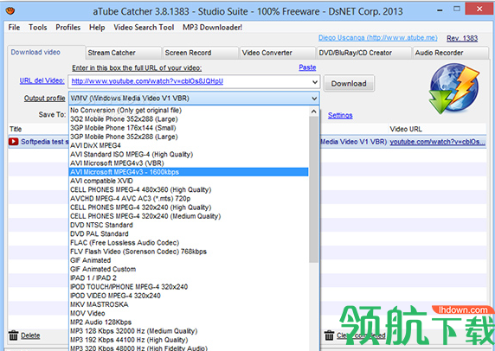
Task: Click the trash icon beside Clear completed
Action: click(x=329, y=335)
